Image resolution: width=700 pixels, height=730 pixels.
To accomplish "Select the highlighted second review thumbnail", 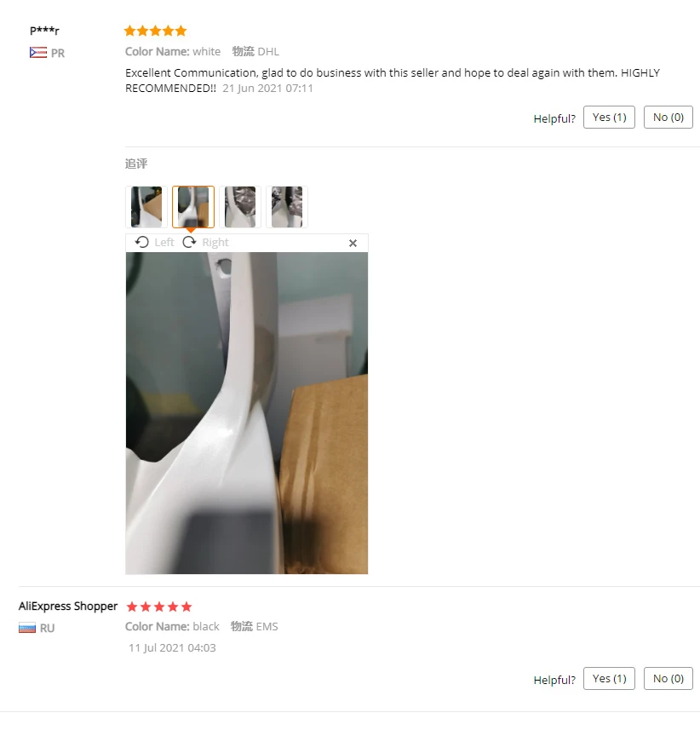I will click(193, 207).
